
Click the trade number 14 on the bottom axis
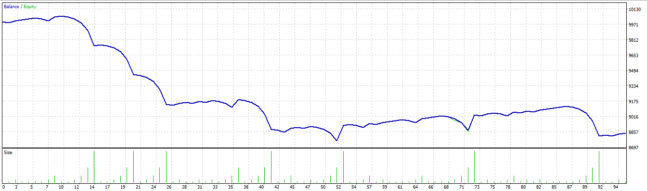pos(92,187)
